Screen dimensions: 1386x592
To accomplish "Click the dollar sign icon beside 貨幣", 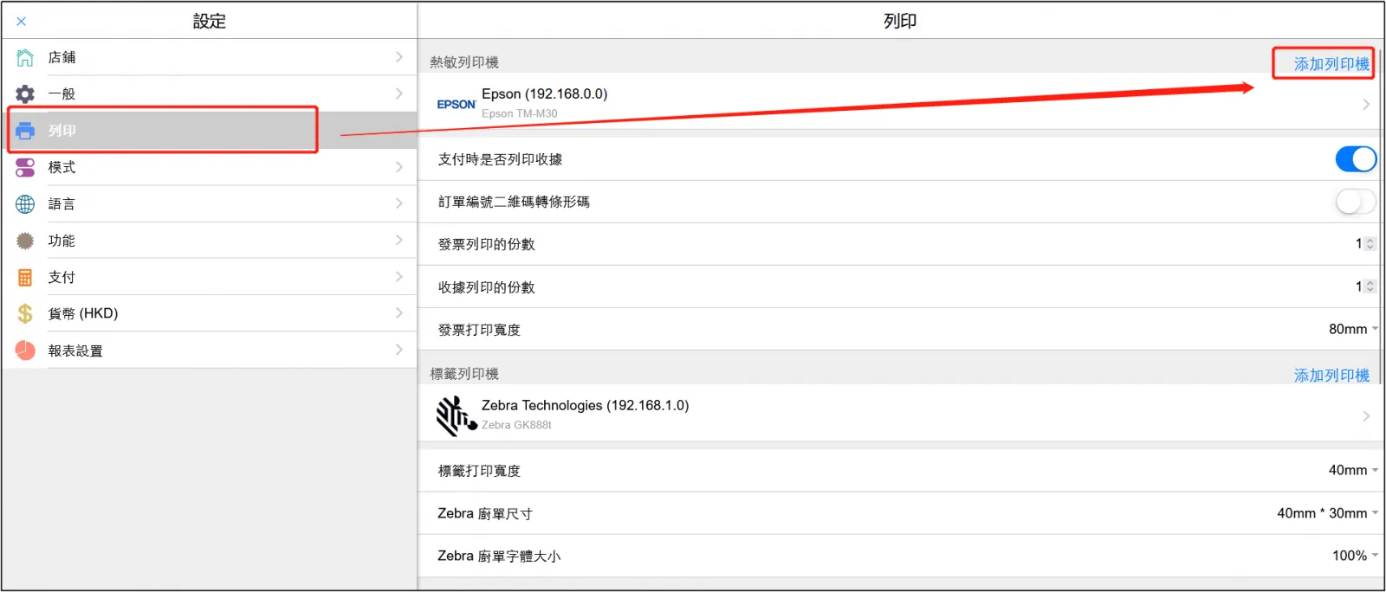I will [x=25, y=313].
